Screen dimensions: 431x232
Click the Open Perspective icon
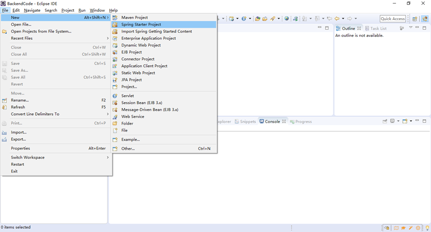tap(415, 19)
